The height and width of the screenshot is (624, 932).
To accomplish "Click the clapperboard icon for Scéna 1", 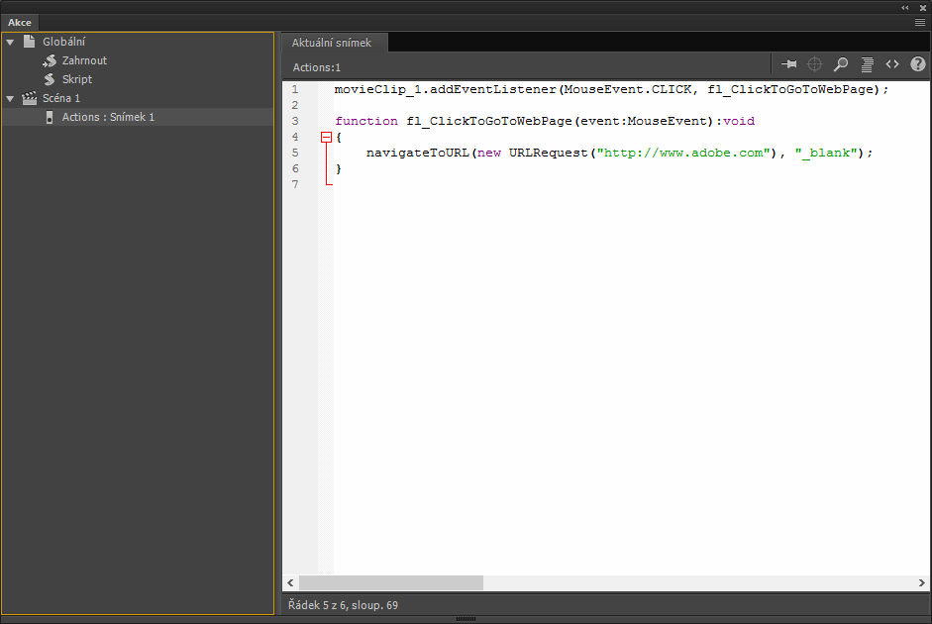I will (x=28, y=98).
